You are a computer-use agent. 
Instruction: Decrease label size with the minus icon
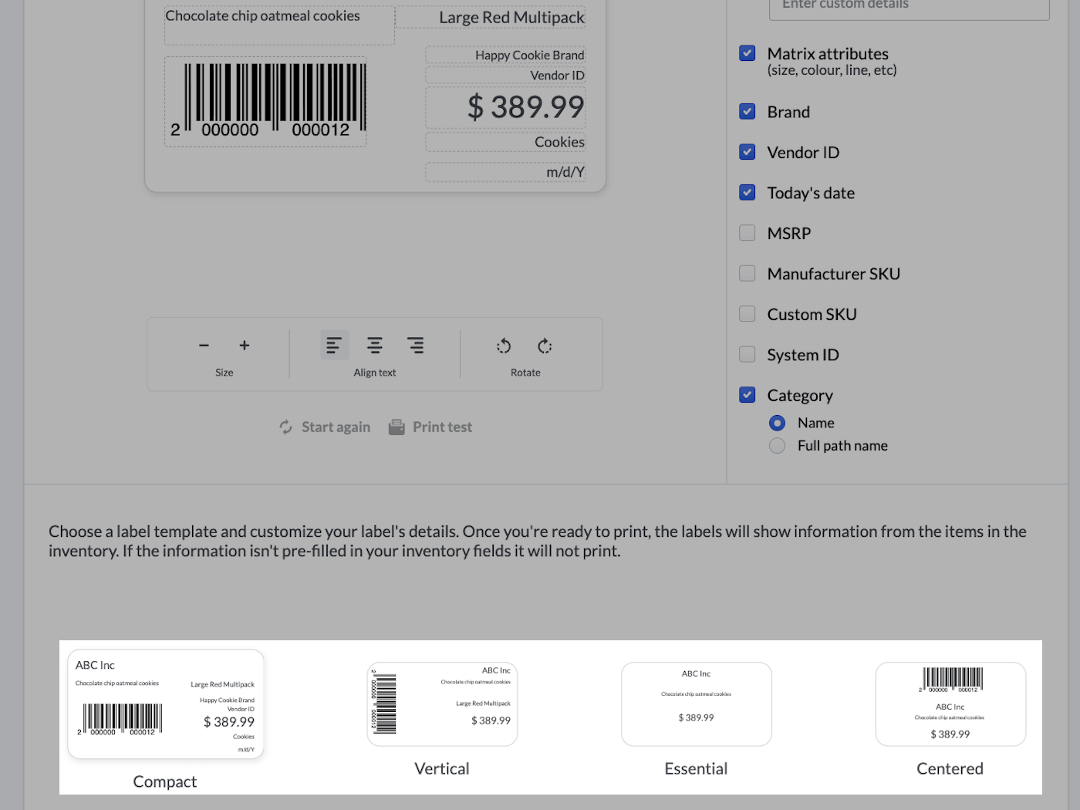click(204, 346)
